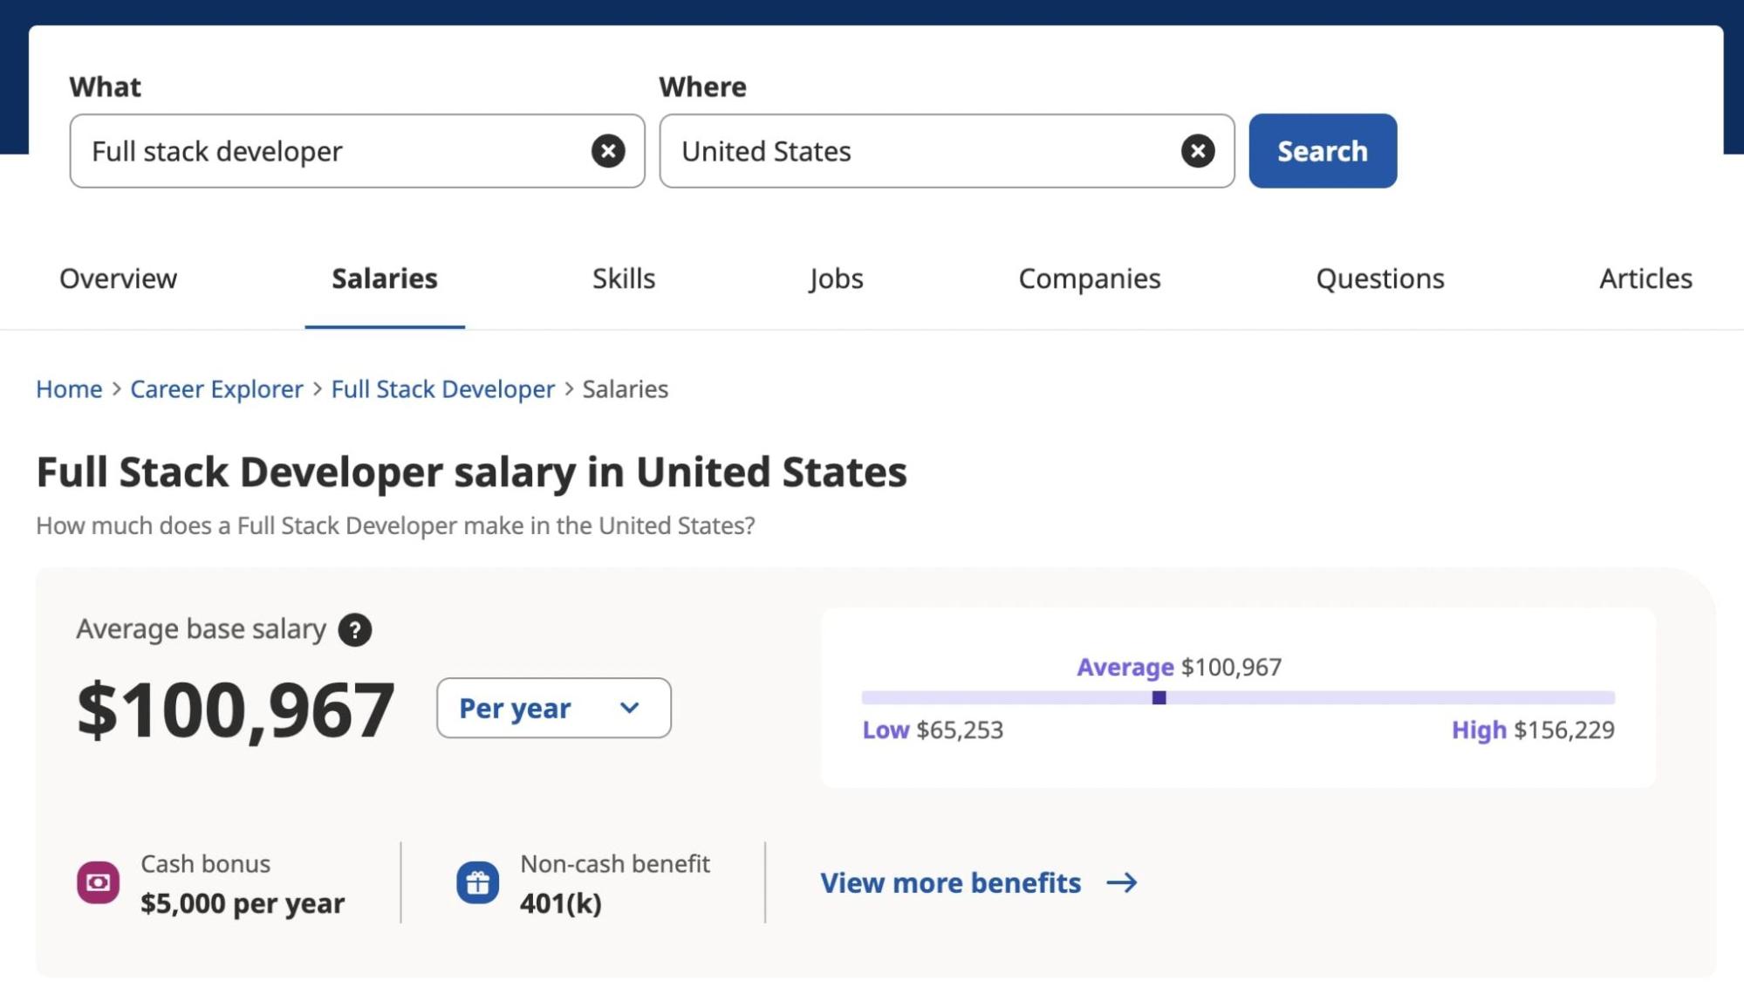Select the Questions tab
This screenshot has height=1002, width=1744.
tap(1379, 278)
